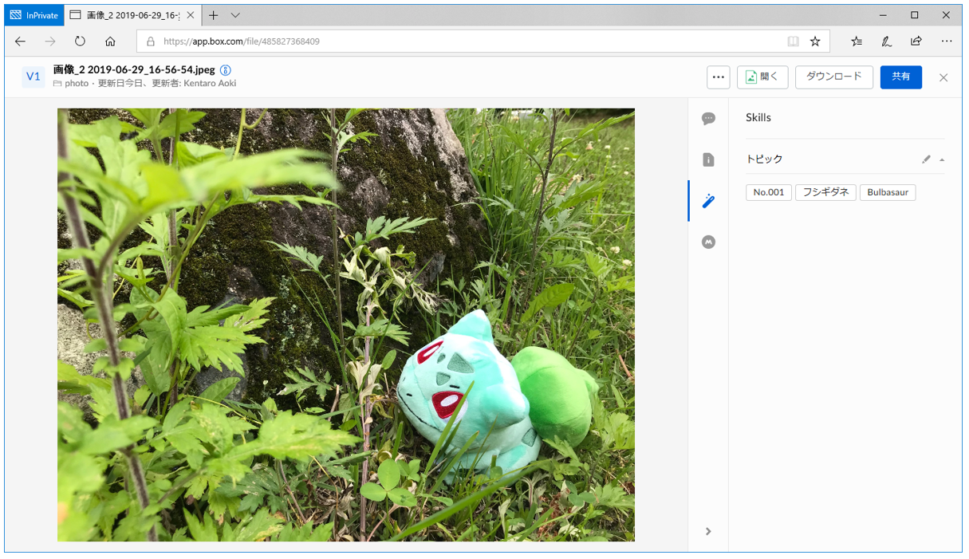Screen dimensions: 969x559
Task: Click the 開く open button
Action: (x=762, y=77)
